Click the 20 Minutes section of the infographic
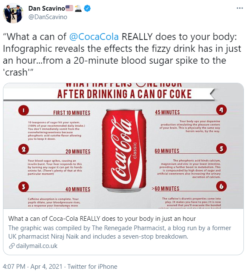This screenshot has width=246, height=276. point(55,160)
